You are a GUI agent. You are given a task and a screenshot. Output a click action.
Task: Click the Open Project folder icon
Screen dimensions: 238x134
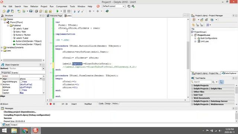(24, 11)
